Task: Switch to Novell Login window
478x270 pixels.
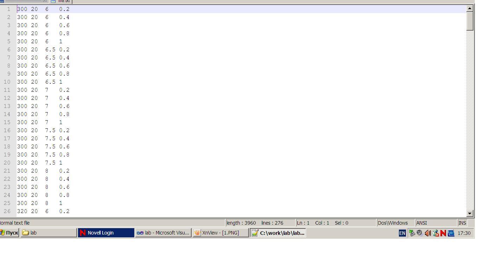Action: coord(106,233)
